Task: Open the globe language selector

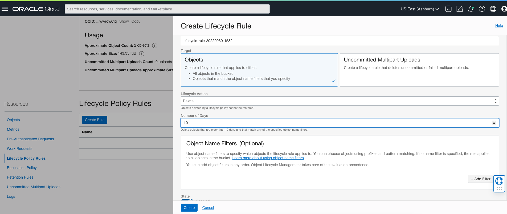Action: click(493, 9)
